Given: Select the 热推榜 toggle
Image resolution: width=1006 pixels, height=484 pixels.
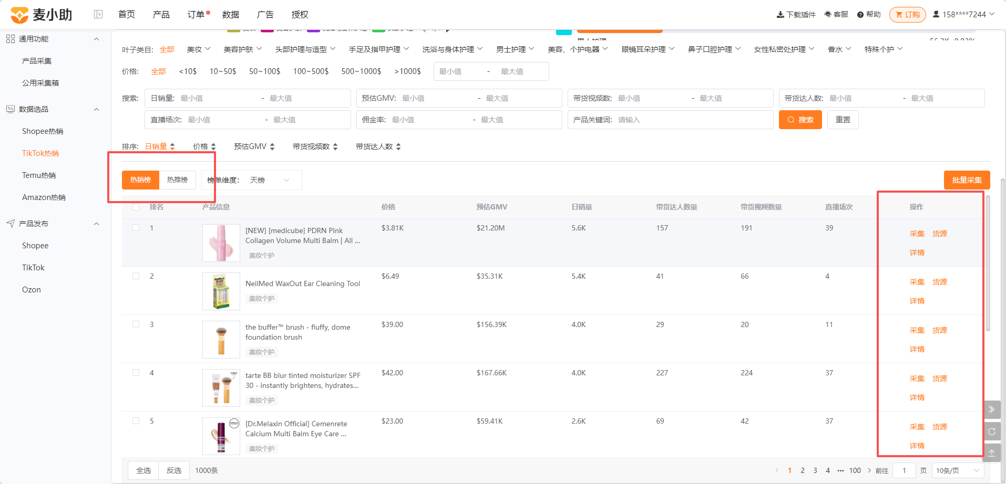Looking at the screenshot, I should 178,180.
